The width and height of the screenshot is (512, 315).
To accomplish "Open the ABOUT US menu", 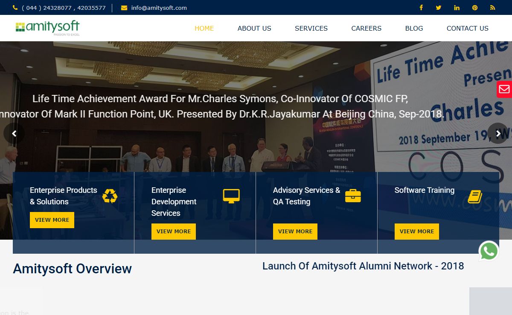I will click(x=254, y=29).
